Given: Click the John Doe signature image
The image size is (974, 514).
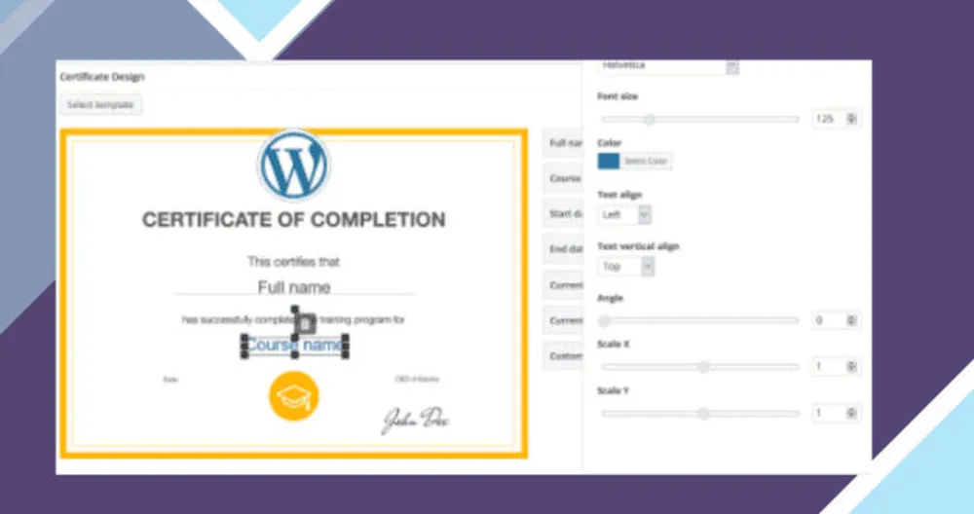Looking at the screenshot, I should (414, 419).
